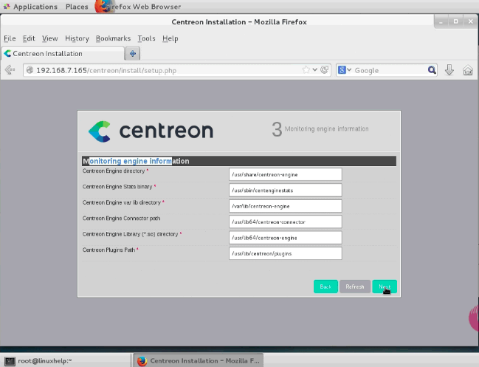Click the Refresh button in installer
Viewport: 479px width, 367px height.
(x=355, y=287)
